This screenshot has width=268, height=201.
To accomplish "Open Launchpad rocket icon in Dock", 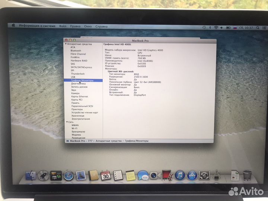I will 43,175.
